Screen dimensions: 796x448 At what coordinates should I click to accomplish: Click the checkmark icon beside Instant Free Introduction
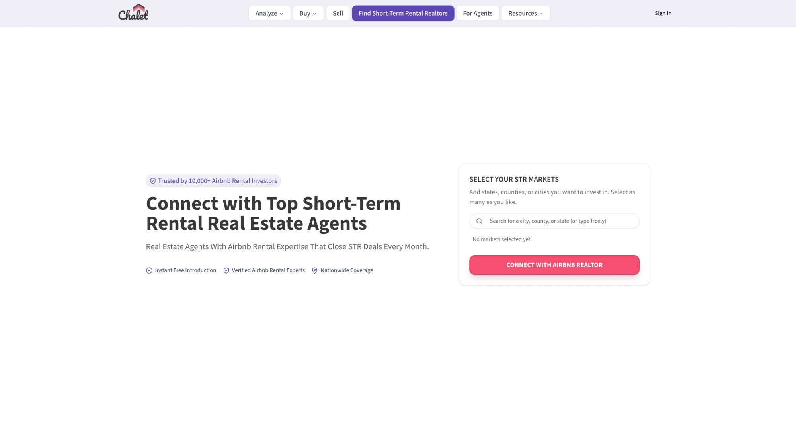click(149, 270)
